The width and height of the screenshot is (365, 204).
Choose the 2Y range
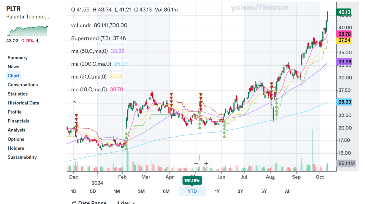tap(240, 191)
